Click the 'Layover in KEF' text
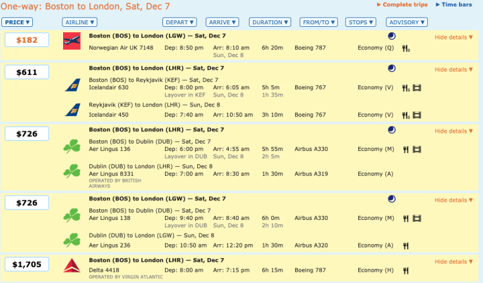This screenshot has width=483, height=283. 185,95
